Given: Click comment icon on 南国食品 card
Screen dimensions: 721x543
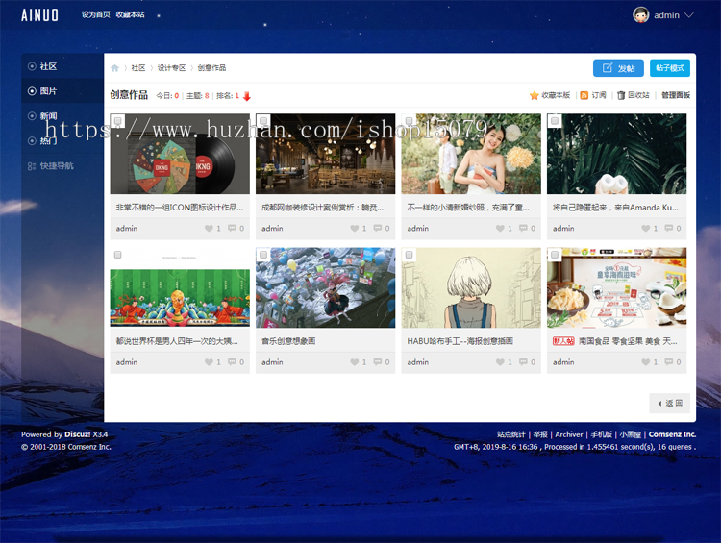Looking at the screenshot, I should coord(668,362).
